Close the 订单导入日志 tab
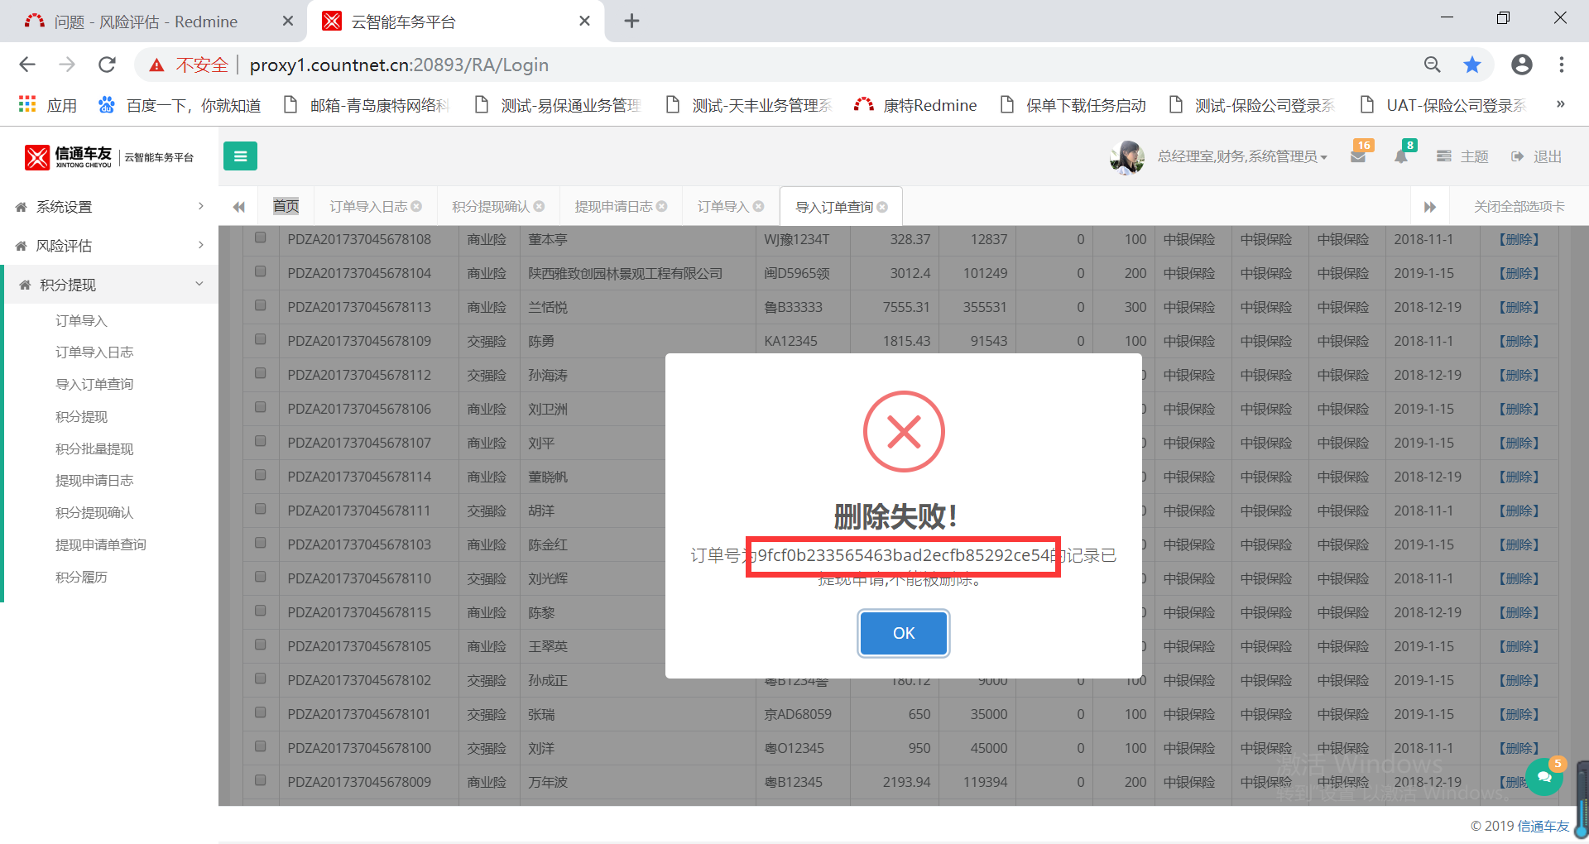 416,206
